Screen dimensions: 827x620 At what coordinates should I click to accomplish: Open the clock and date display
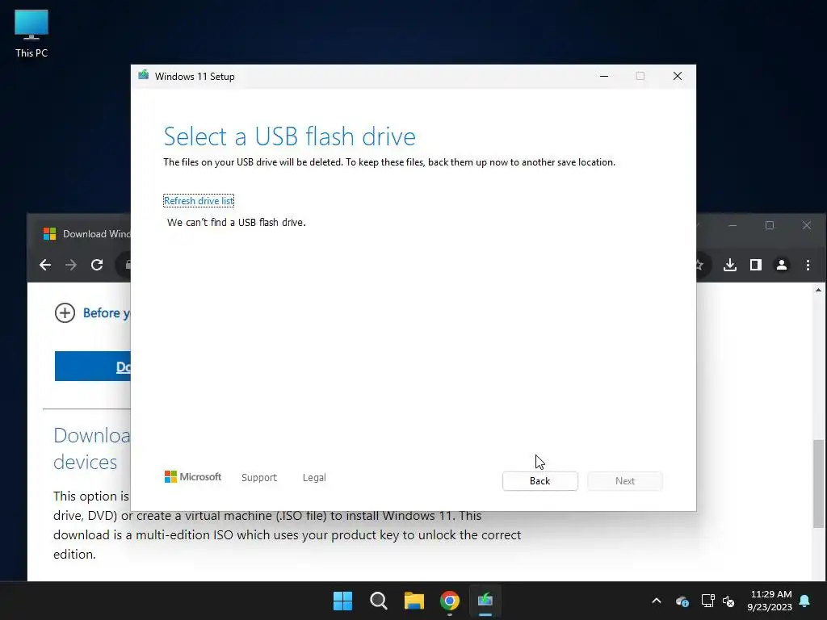[770, 601]
